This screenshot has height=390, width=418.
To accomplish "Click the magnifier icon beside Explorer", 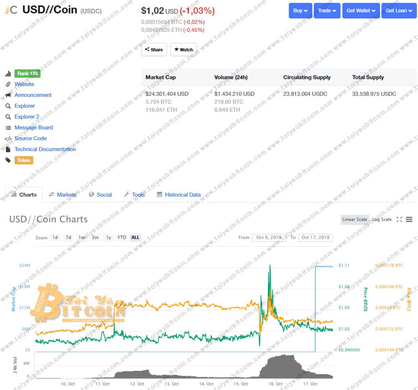I will point(8,106).
